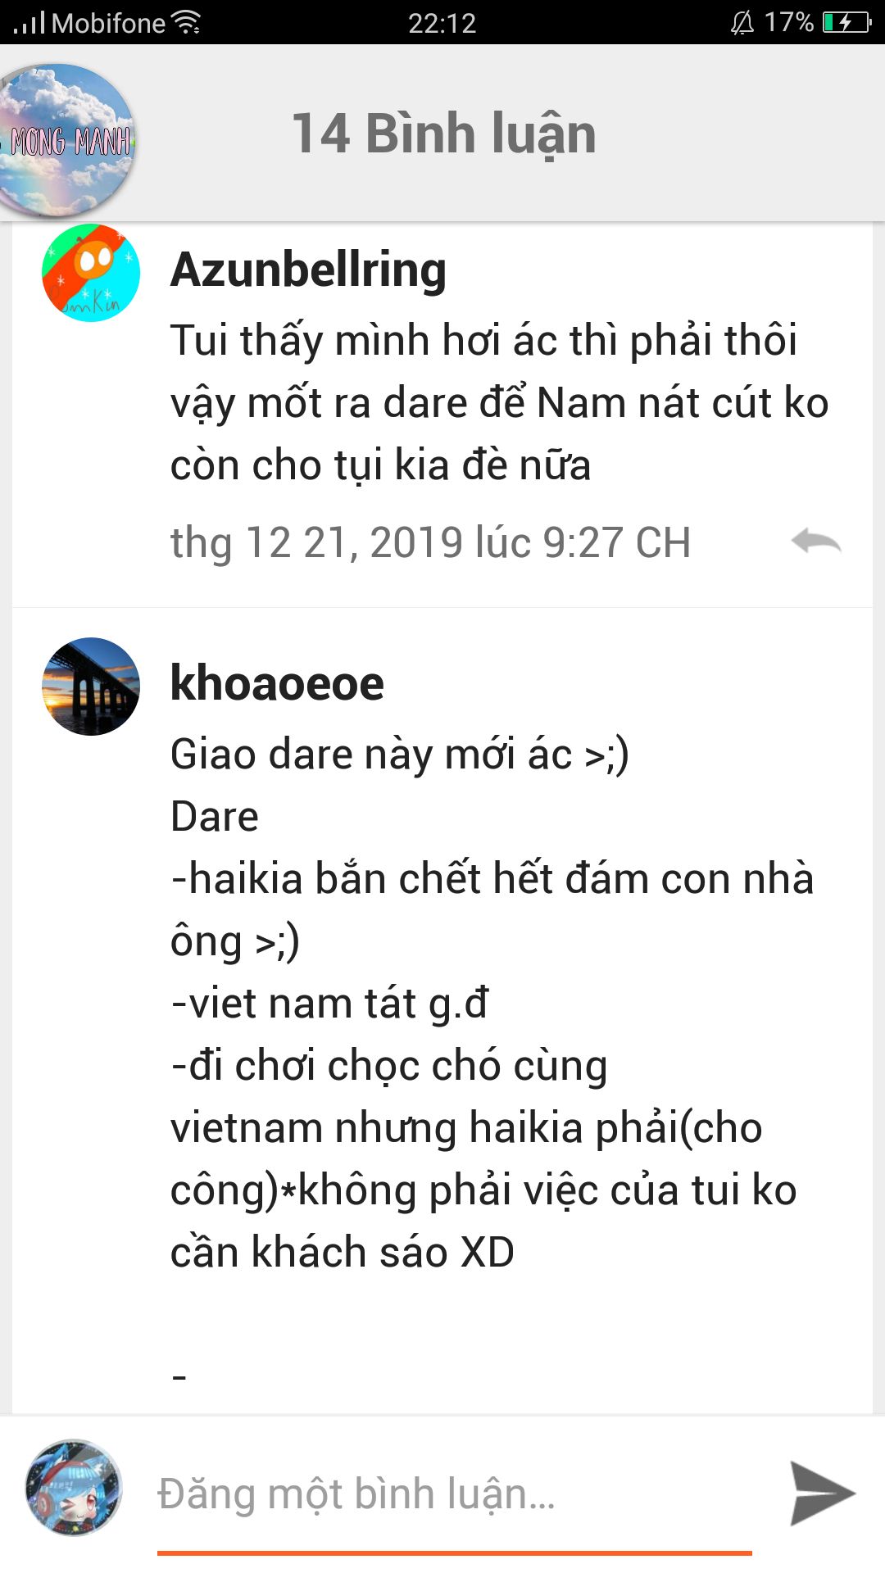
Task: Tap the timestamp 'thg 12 21, 2019 lúc 9:27 CH'
Action: pyautogui.click(x=430, y=542)
